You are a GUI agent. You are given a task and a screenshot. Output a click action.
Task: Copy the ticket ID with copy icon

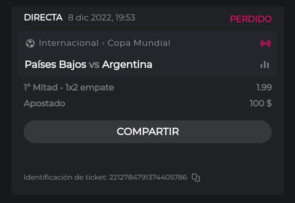pyautogui.click(x=196, y=178)
